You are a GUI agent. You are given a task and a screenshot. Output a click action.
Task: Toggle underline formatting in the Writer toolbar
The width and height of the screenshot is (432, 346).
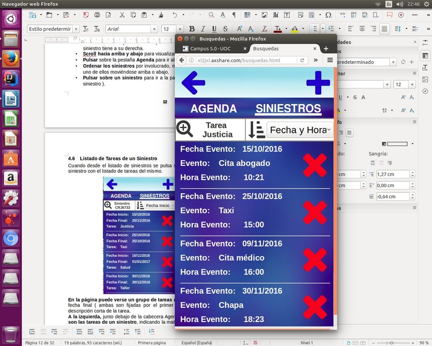click(214, 29)
